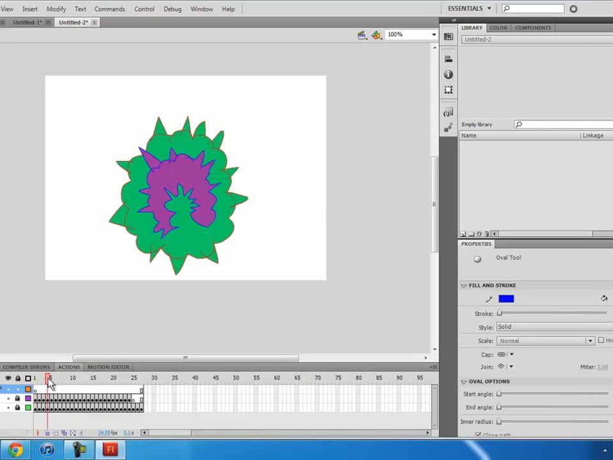This screenshot has height=460, width=613.
Task: Toggle outline mode for the green layer
Action: (28, 408)
